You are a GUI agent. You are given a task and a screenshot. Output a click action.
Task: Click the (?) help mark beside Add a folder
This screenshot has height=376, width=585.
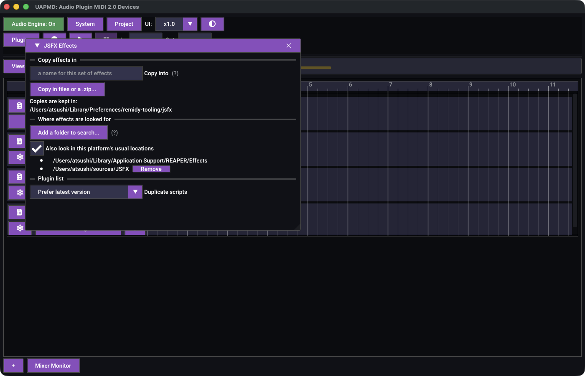click(114, 132)
